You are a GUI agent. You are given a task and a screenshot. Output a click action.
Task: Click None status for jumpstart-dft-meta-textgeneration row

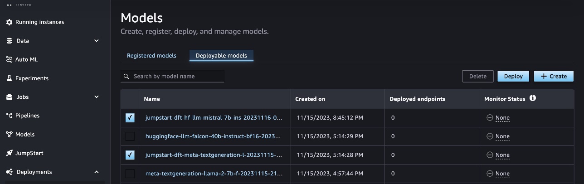[502, 155]
